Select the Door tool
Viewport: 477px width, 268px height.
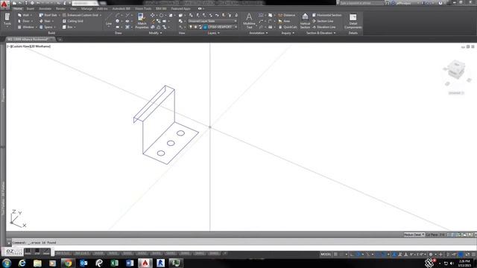click(24, 21)
